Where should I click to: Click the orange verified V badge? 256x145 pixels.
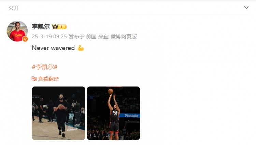(25, 39)
